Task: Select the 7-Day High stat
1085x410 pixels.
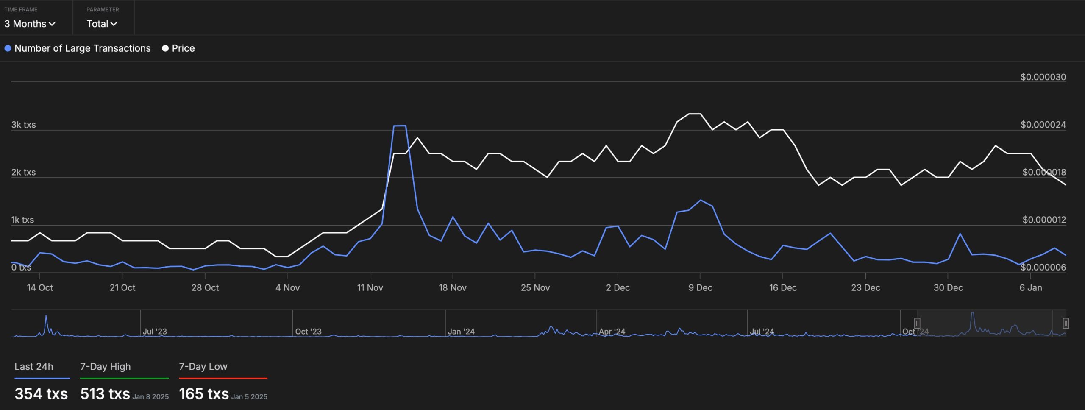Action: [105, 366]
